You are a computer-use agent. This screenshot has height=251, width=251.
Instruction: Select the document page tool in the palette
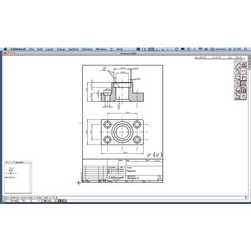[x=243, y=90]
